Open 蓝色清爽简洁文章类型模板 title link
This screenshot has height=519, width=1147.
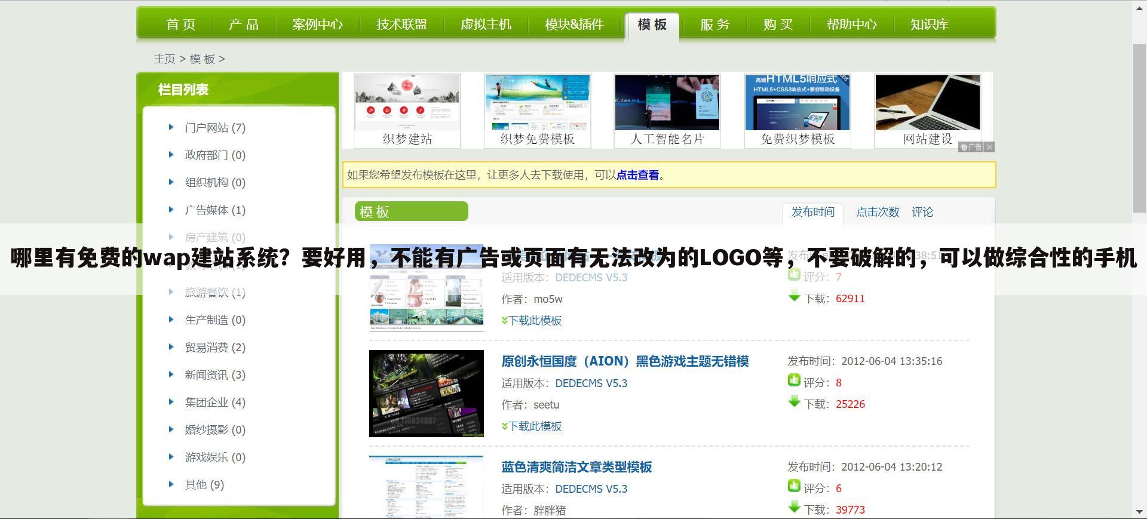coord(576,467)
